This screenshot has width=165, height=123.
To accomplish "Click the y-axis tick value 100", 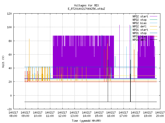I will tap(9, 27).
